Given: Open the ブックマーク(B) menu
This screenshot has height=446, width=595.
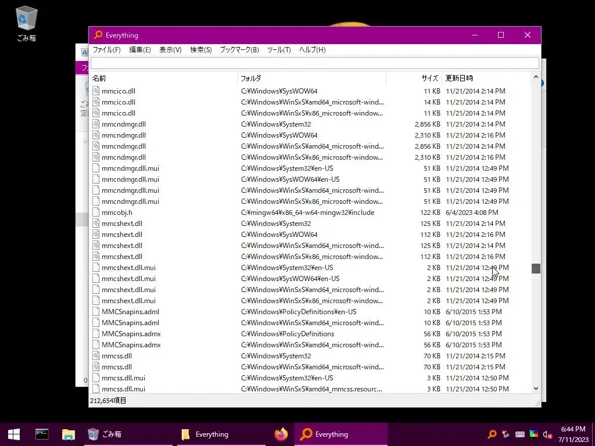Looking at the screenshot, I should click(x=239, y=50).
